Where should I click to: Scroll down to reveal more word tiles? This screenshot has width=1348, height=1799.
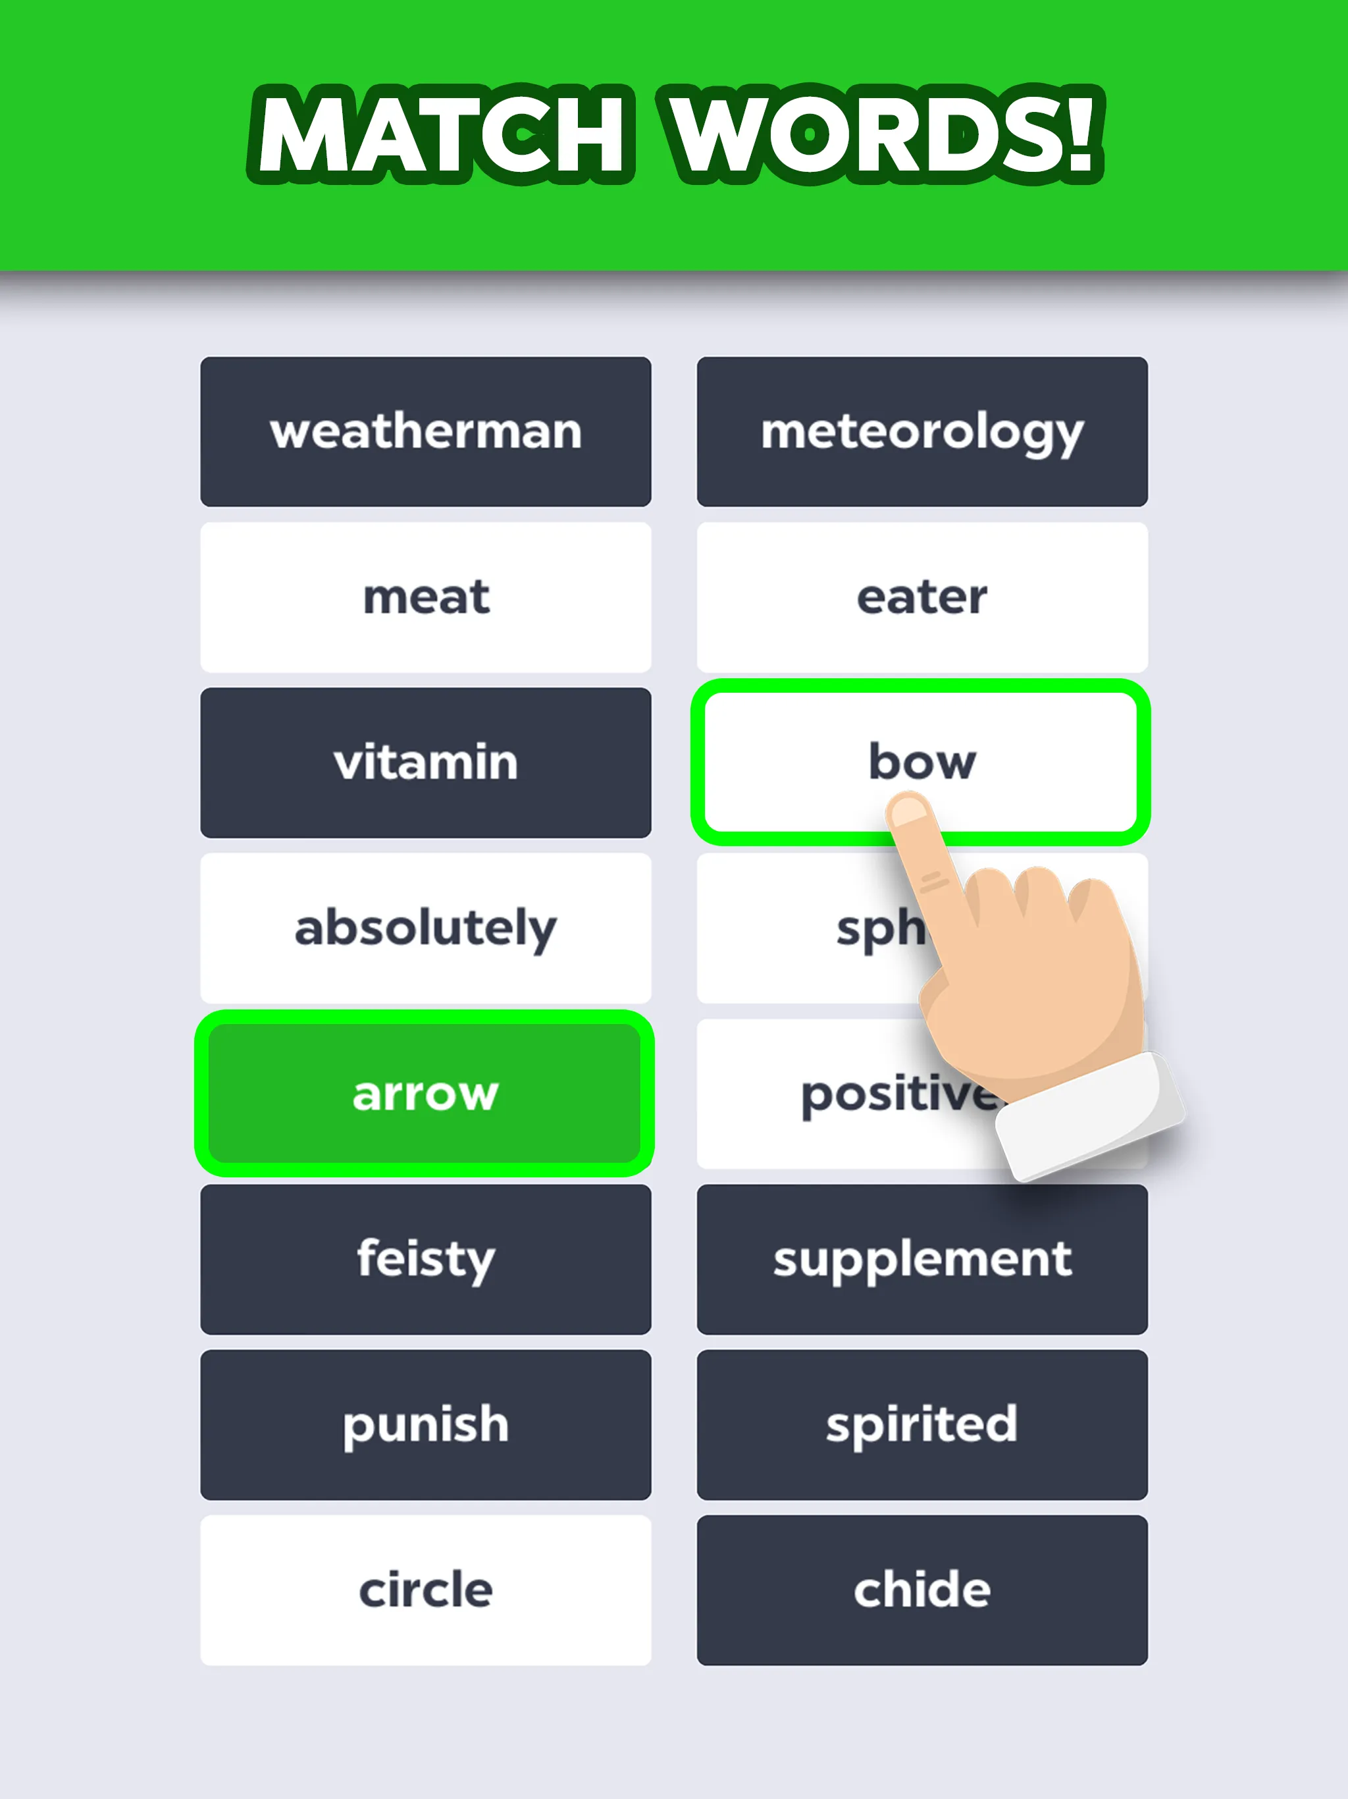(x=674, y=1700)
